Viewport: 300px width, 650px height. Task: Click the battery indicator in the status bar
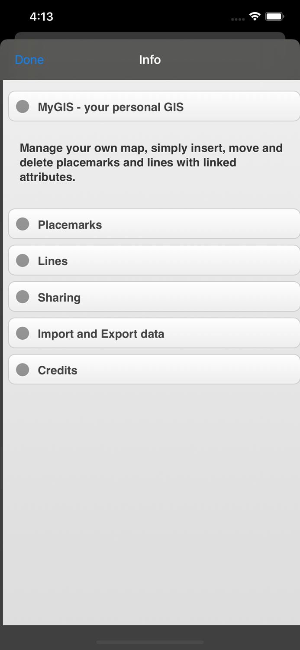click(x=274, y=16)
